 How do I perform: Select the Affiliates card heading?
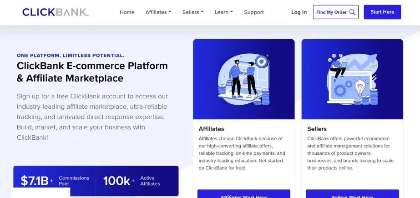(212, 129)
